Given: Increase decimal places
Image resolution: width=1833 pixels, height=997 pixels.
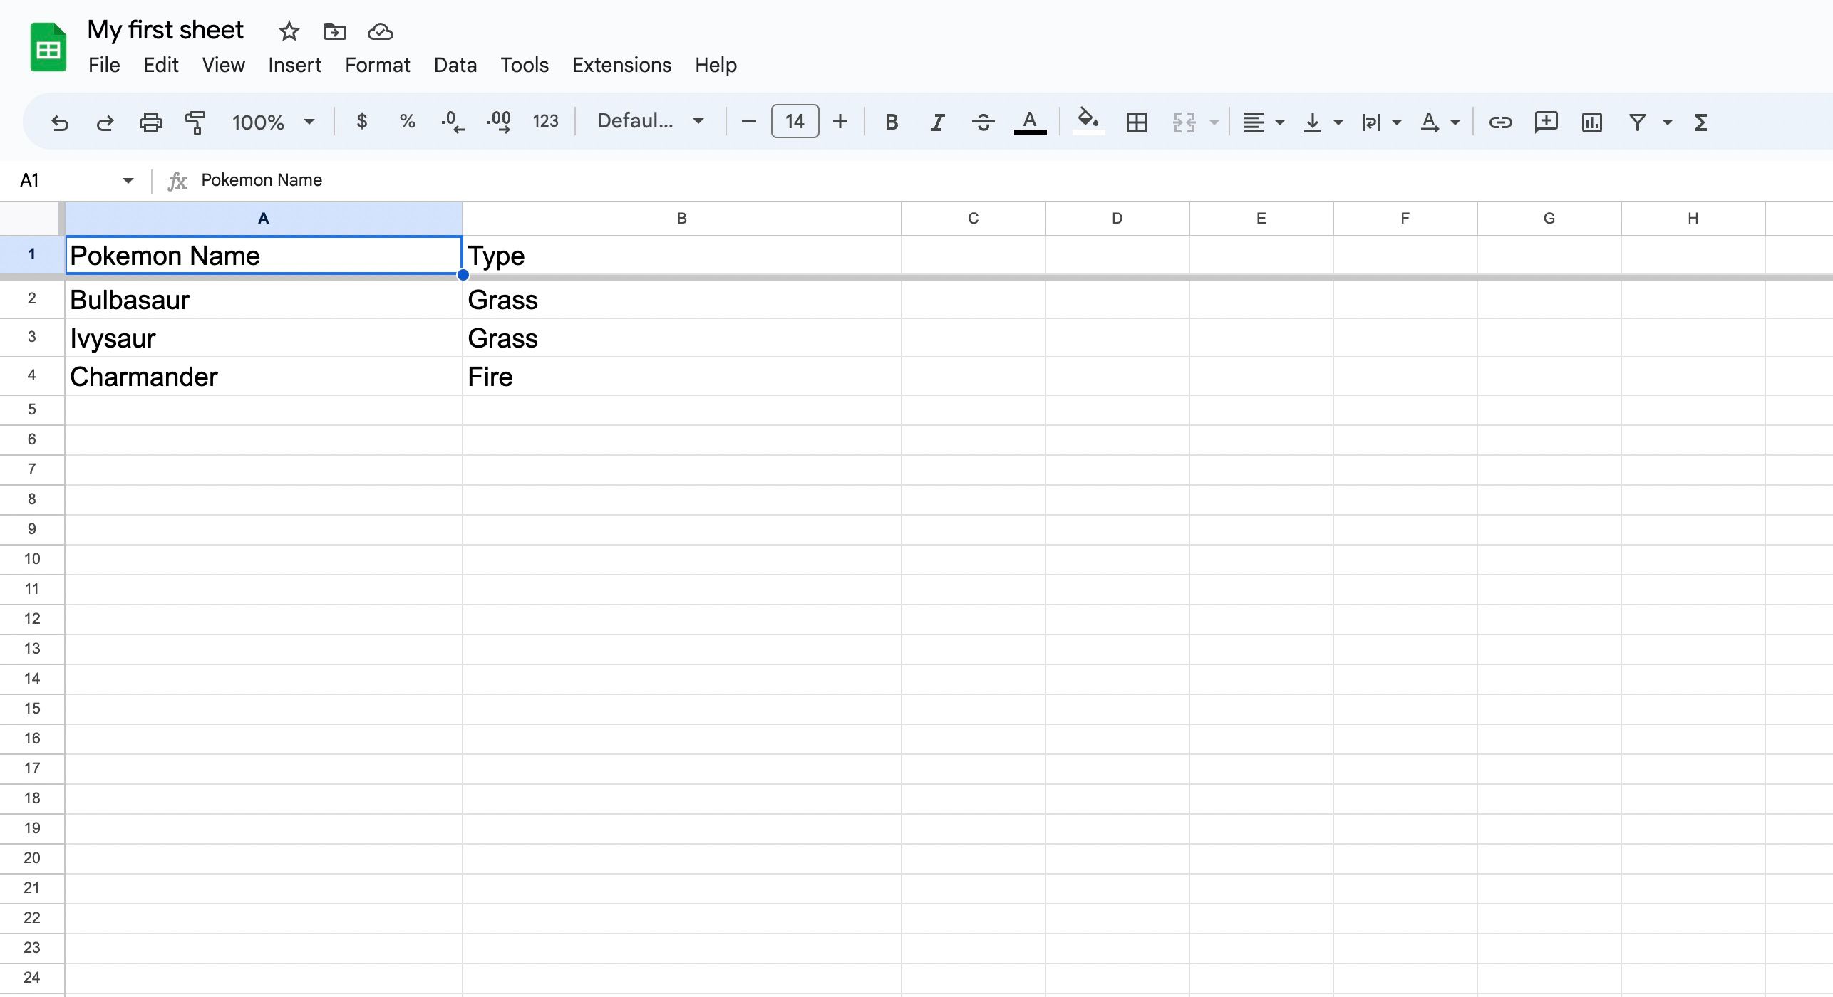Looking at the screenshot, I should tap(499, 122).
